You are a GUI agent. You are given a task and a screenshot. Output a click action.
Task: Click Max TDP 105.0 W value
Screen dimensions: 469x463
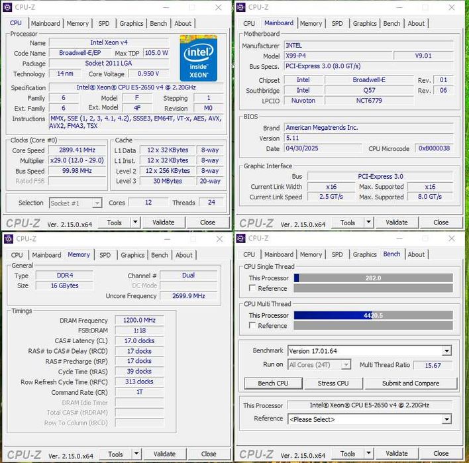pos(156,53)
